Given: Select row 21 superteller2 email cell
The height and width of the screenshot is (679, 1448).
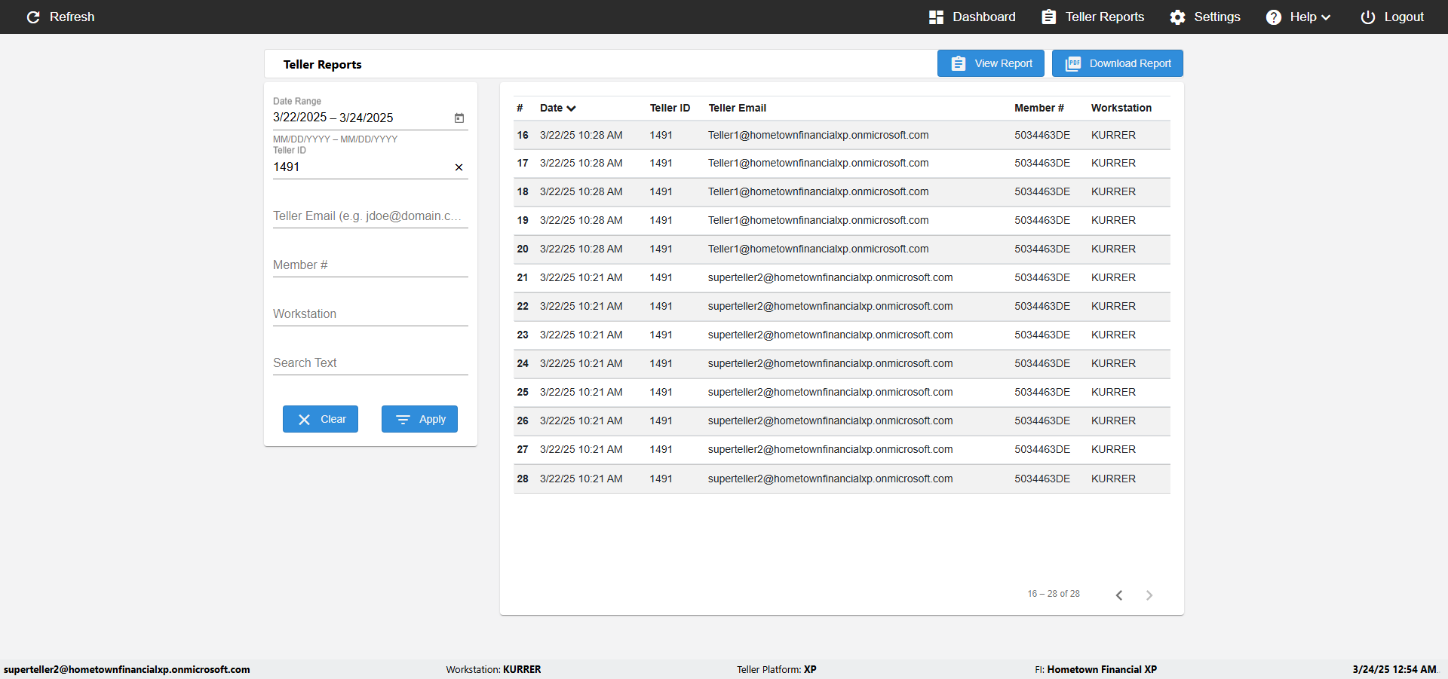Looking at the screenshot, I should (830, 278).
